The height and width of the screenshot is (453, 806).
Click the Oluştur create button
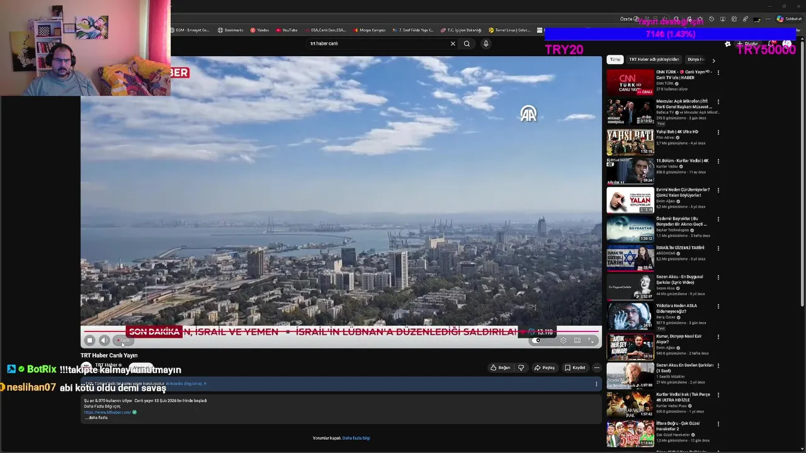click(x=747, y=44)
